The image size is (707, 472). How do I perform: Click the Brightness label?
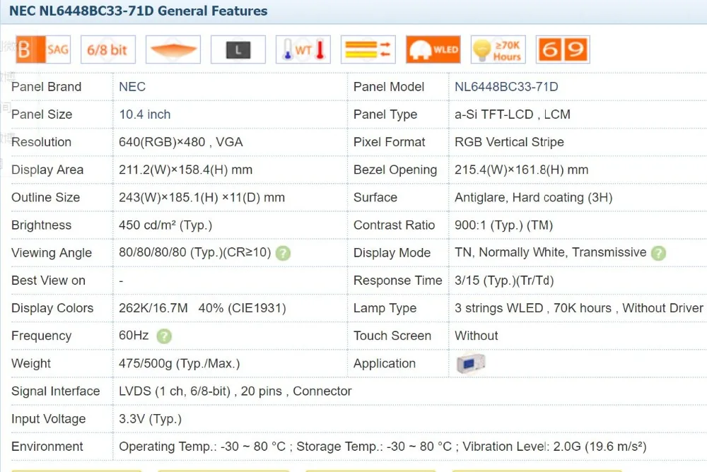(41, 225)
